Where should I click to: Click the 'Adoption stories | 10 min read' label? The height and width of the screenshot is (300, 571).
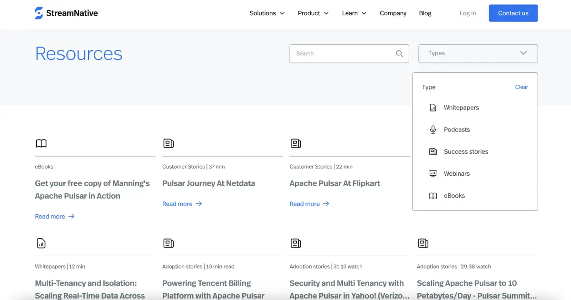pyautogui.click(x=198, y=267)
